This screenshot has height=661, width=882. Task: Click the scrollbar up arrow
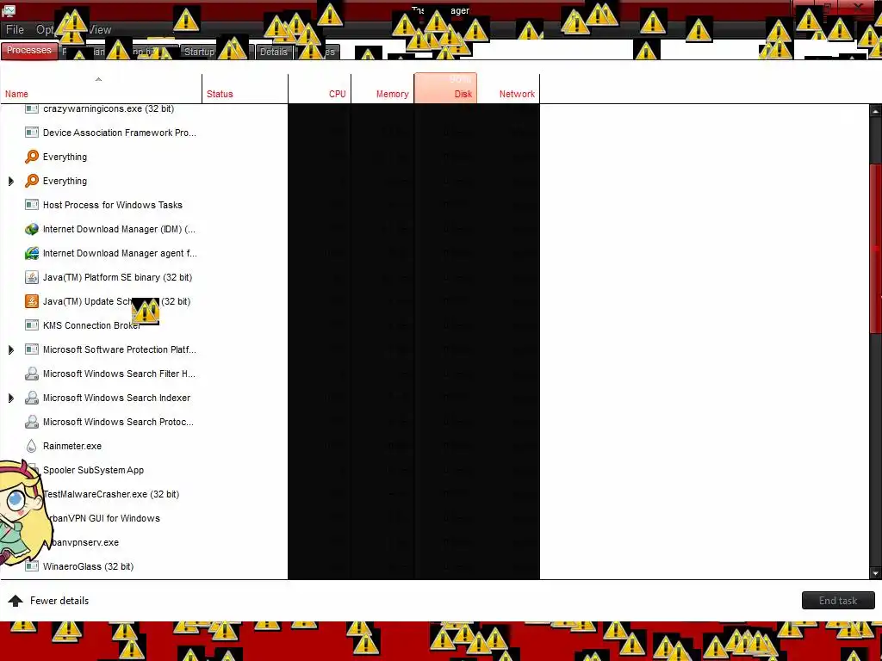[x=875, y=111]
